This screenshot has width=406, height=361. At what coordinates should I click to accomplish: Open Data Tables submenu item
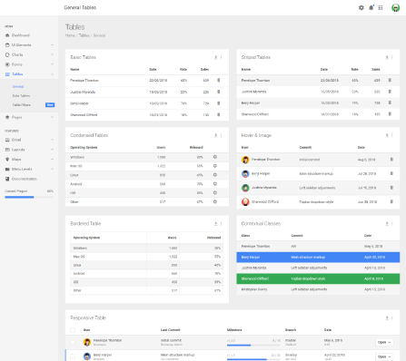tap(21, 95)
